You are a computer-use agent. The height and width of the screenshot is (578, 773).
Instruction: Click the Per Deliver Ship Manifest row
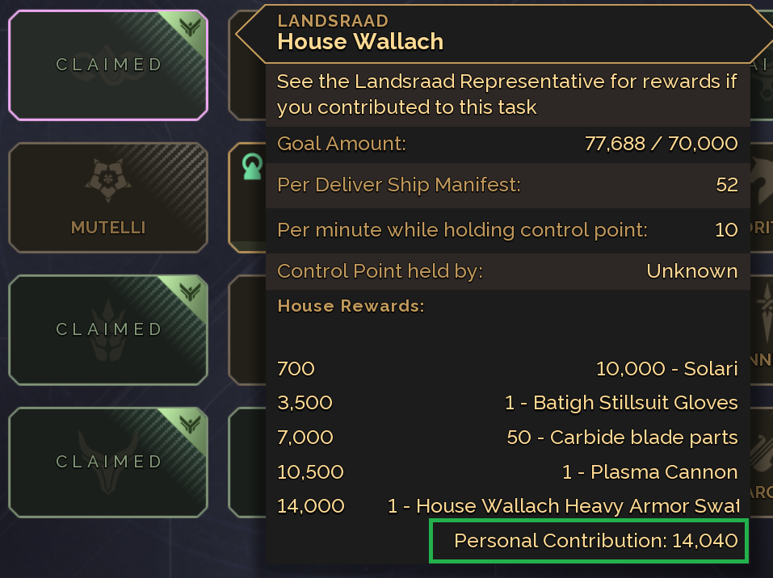click(x=507, y=185)
